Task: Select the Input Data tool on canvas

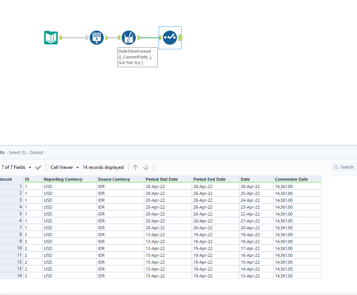Action: [x=51, y=38]
